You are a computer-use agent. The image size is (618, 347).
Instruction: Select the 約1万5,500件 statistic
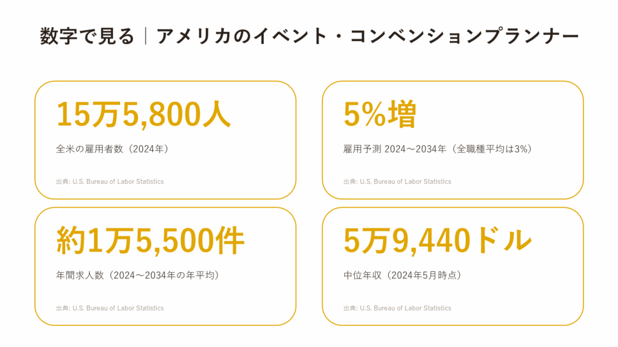[150, 240]
